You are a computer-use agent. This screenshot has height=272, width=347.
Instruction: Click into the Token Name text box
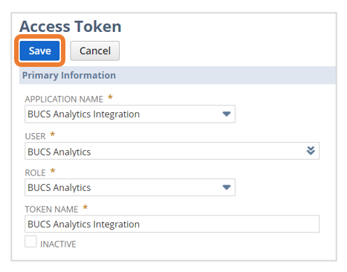coord(172,224)
